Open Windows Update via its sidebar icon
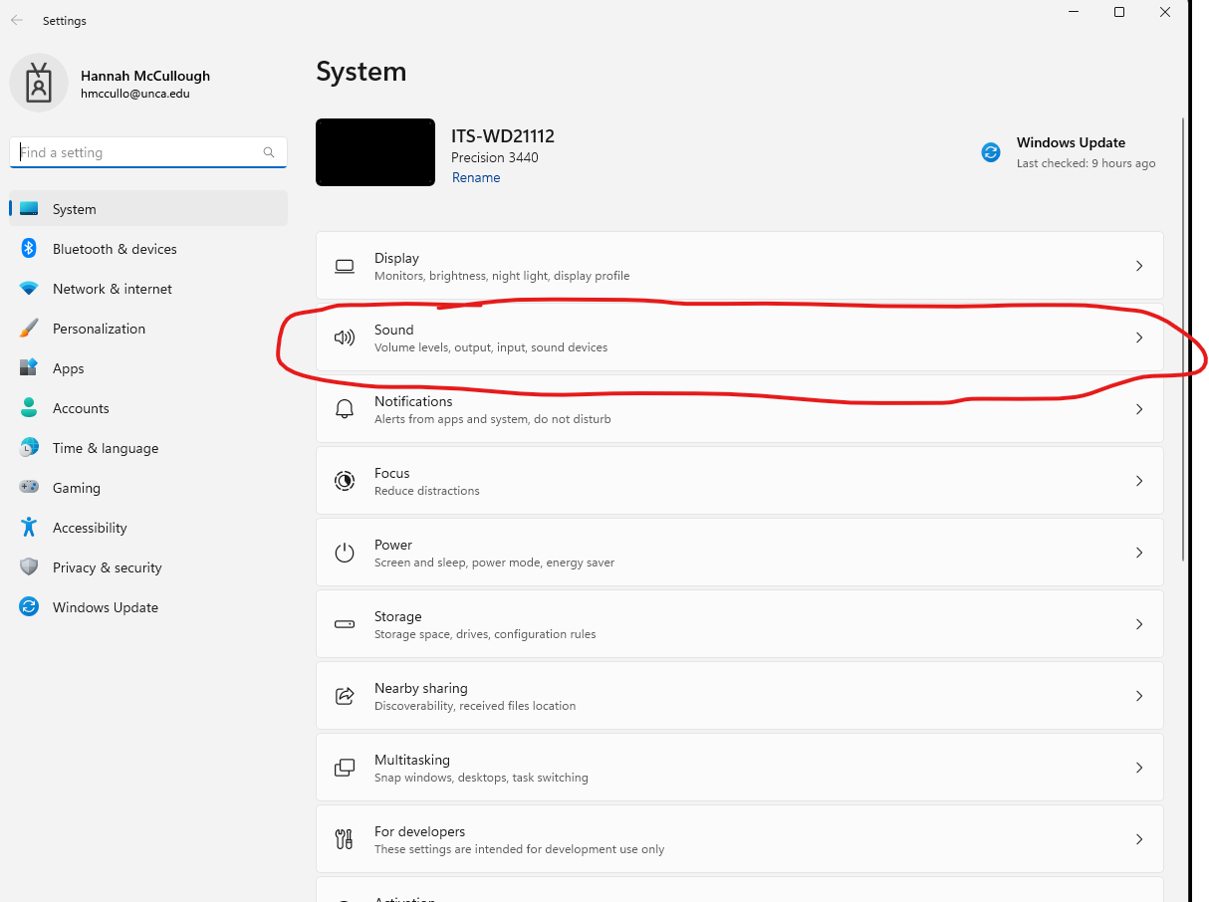The width and height of the screenshot is (1209, 902). coord(29,607)
